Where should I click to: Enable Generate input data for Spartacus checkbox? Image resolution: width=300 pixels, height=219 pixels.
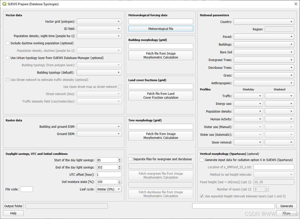pyautogui.click(x=202, y=160)
